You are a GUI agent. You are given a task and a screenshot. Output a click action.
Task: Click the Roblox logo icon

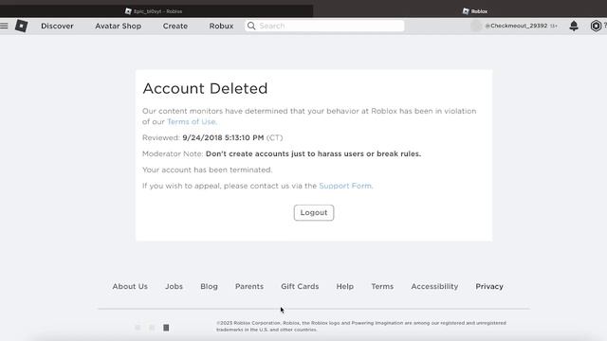(21, 26)
